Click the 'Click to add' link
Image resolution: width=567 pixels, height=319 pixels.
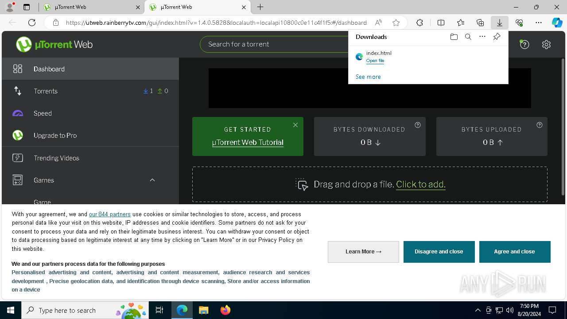click(x=420, y=184)
